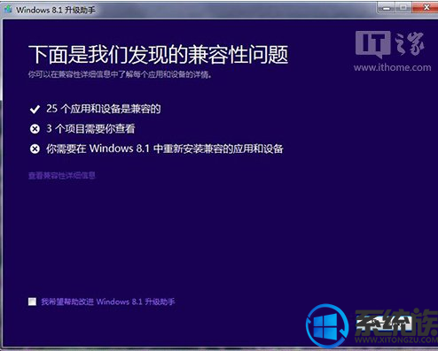Click the IT之家 logo watermark
This screenshot has width=438, height=351.
point(390,44)
